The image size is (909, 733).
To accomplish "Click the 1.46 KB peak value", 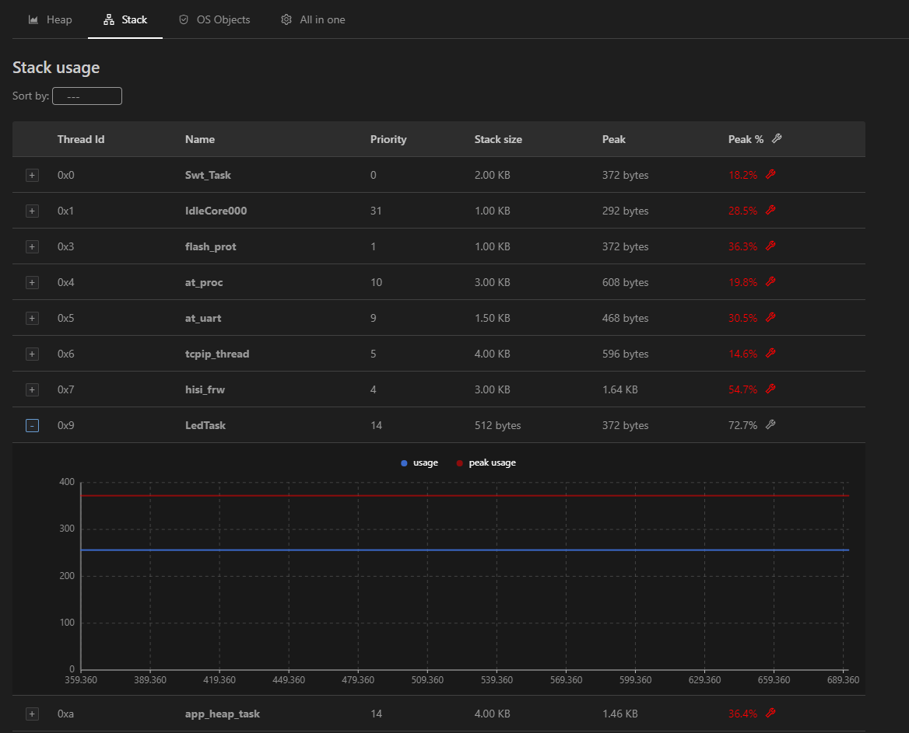I will tap(619, 714).
